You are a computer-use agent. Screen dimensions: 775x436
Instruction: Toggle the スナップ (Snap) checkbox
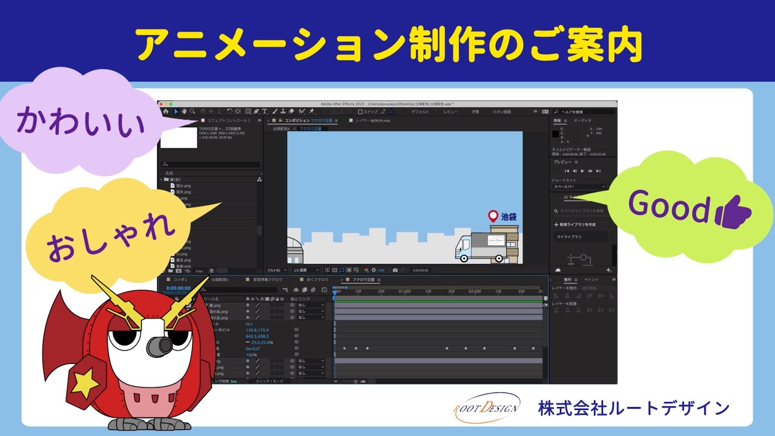coord(361,111)
